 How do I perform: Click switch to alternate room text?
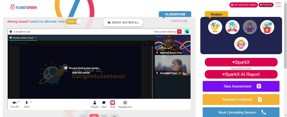click(48, 22)
